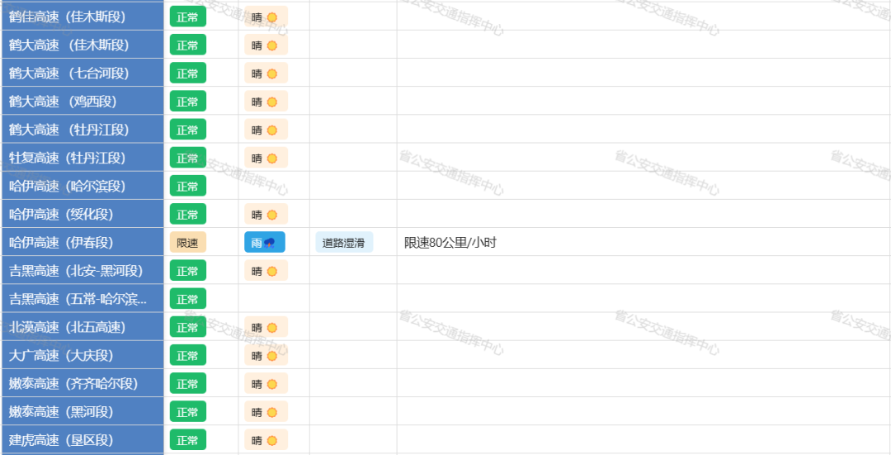Screen dimensions: 891x455
Task: Click 正常 status for 大广高速 大庆段
Action: click(187, 355)
